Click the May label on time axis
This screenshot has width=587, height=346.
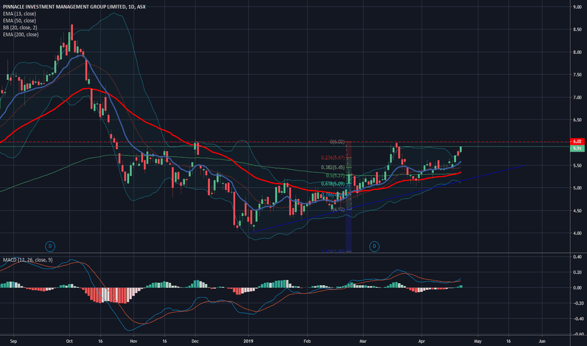click(x=477, y=341)
